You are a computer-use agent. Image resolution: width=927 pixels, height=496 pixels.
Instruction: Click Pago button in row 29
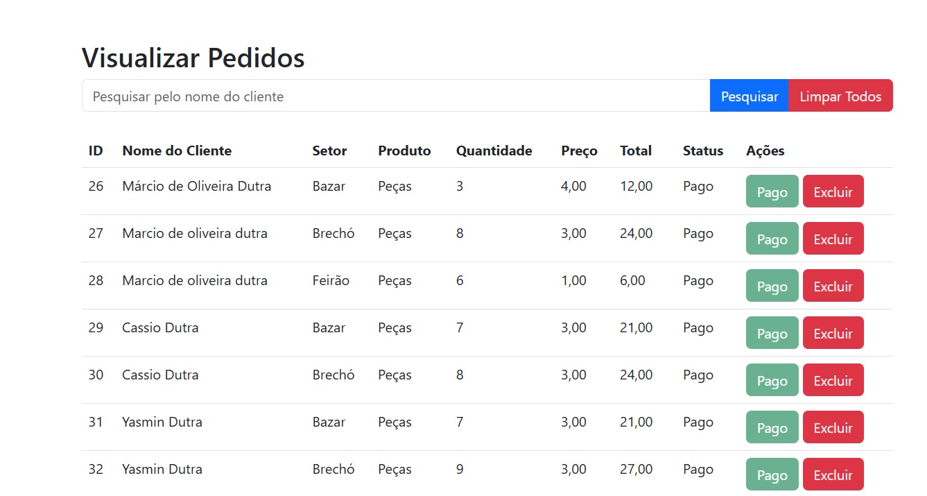coord(772,333)
